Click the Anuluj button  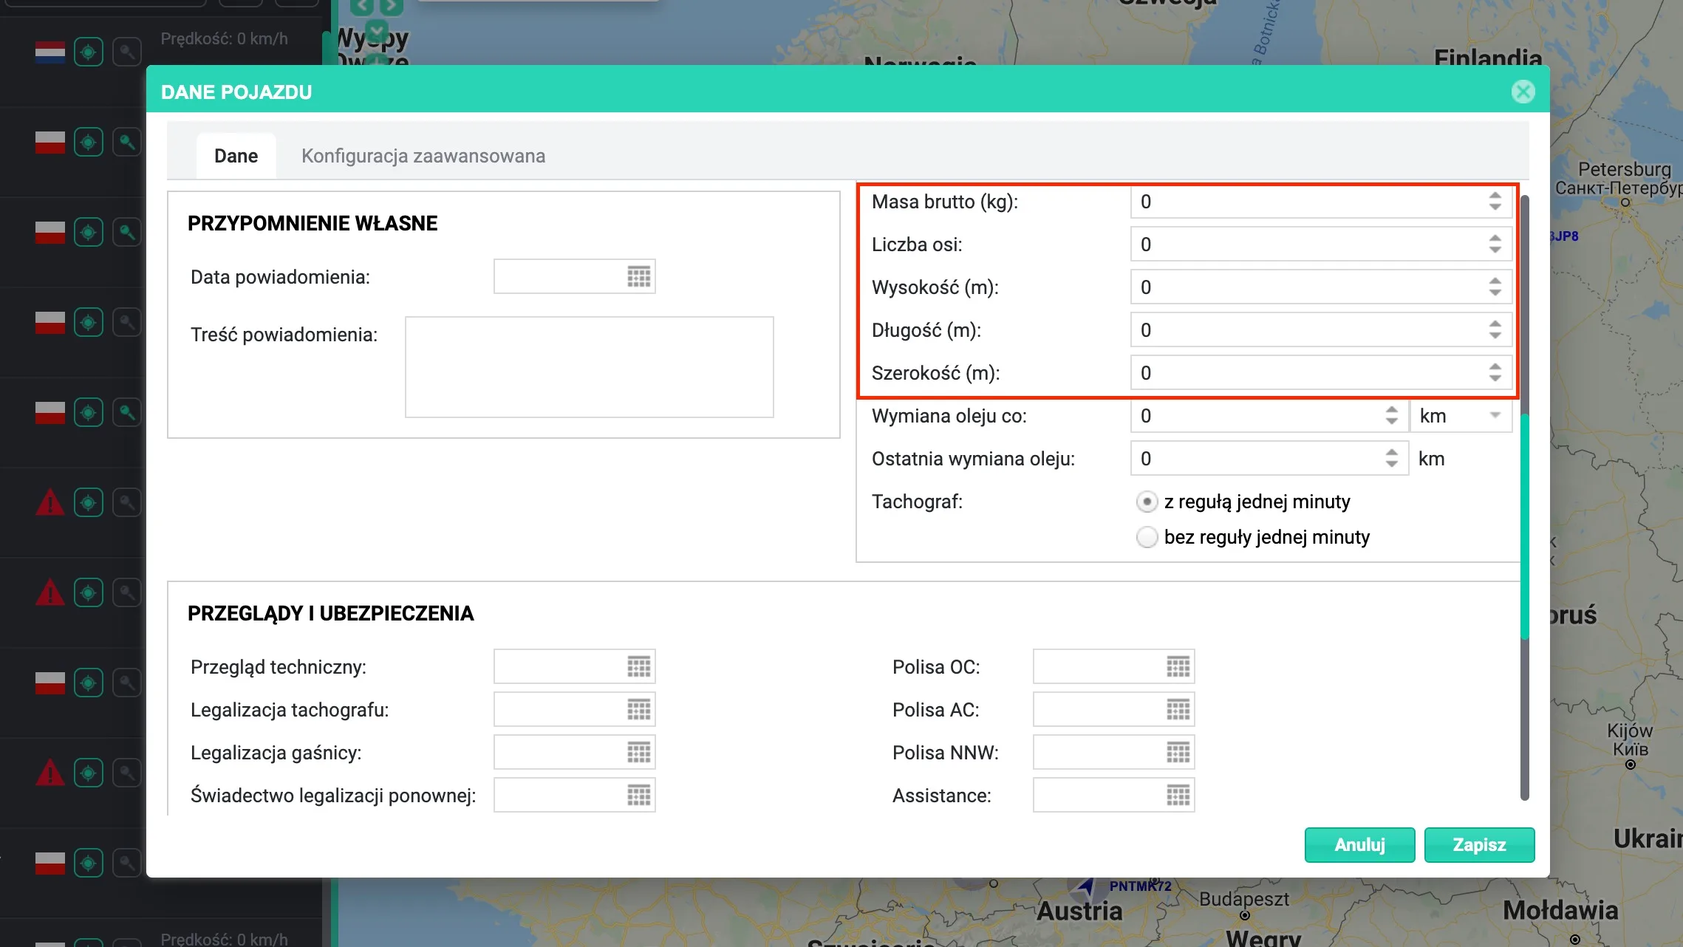tap(1359, 845)
